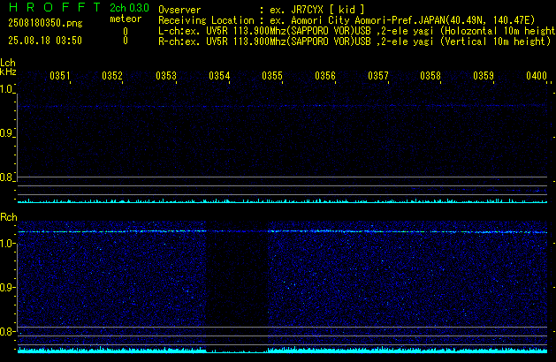Click the 0358 time marker
The width and height of the screenshot is (556, 362).
(430, 76)
